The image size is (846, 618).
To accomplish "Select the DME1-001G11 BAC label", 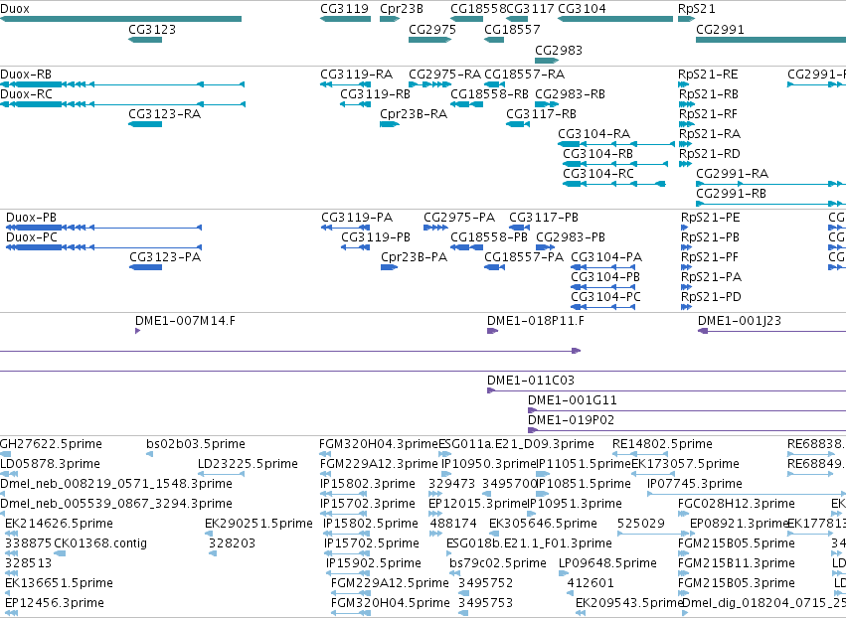I will (x=572, y=400).
